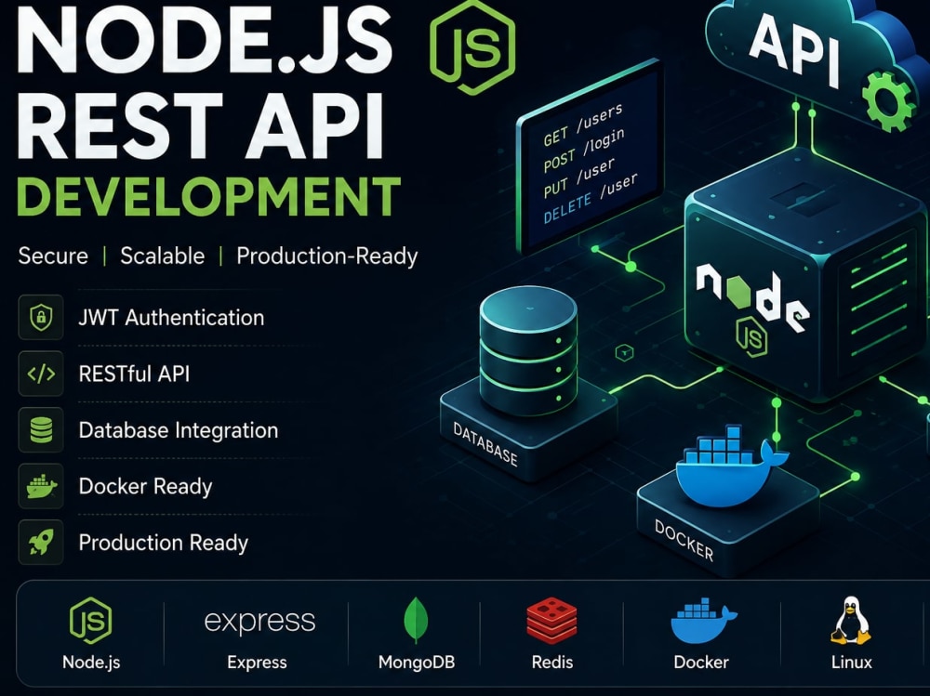Click the rocket icon beside Production Ready

[41, 542]
